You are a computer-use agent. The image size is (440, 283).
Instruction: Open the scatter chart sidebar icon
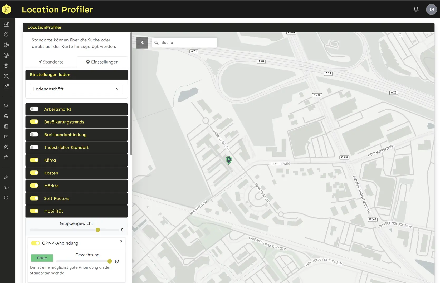[x=6, y=24]
